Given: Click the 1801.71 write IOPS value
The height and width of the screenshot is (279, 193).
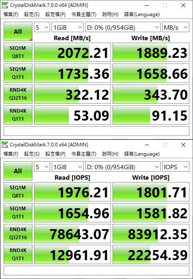Looking at the screenshot, I should pos(151,192).
